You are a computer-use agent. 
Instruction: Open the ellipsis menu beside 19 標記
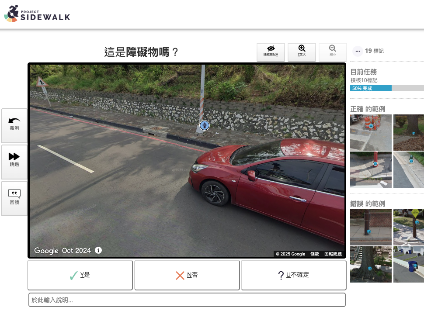pos(358,51)
